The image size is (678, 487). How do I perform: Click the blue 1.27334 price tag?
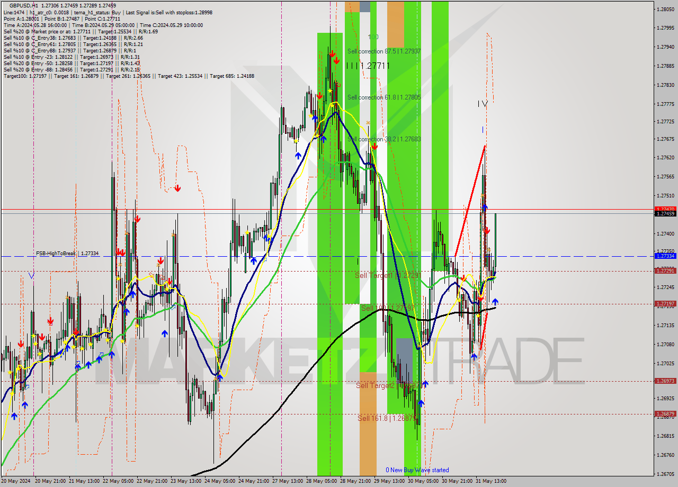tap(665, 256)
